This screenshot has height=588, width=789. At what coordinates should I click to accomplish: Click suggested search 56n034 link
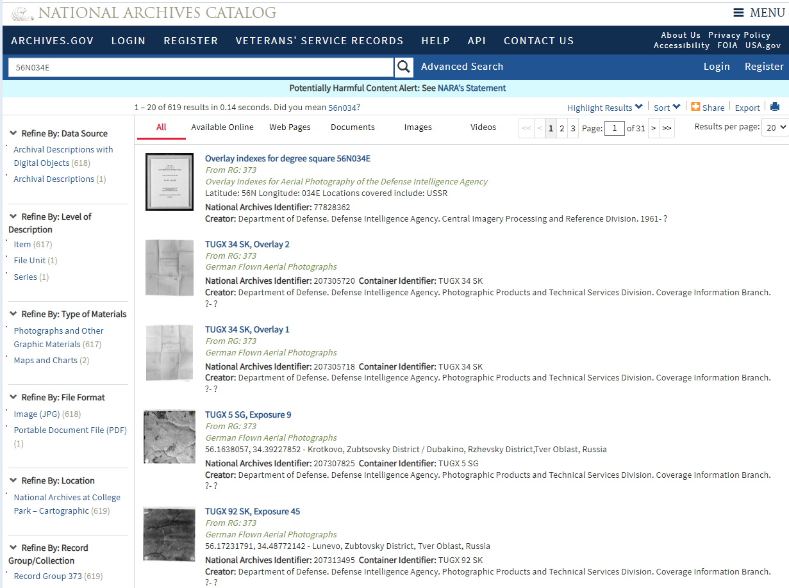pyautogui.click(x=342, y=108)
